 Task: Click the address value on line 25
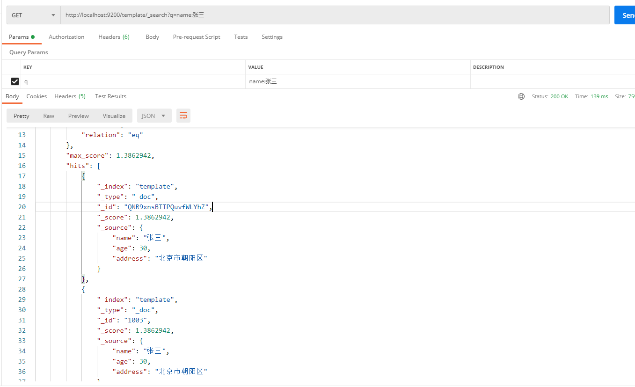coord(181,258)
